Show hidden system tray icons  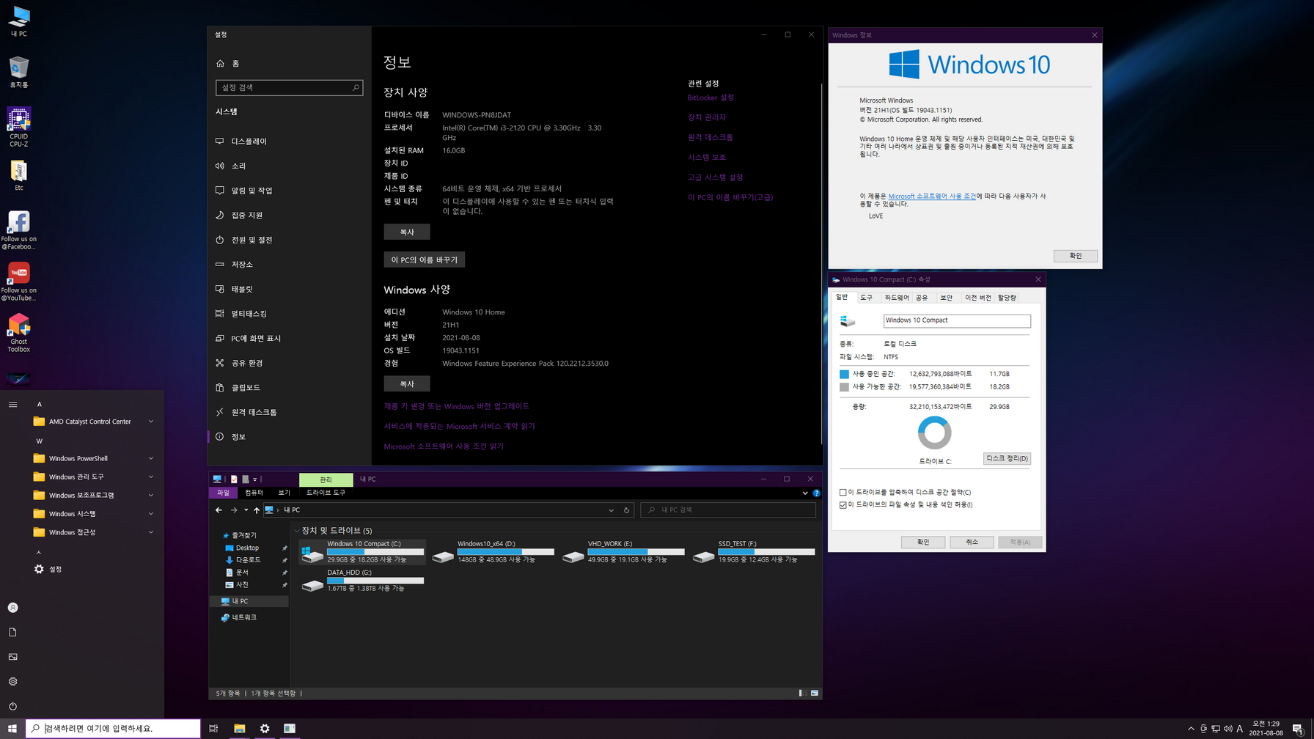[x=1191, y=728]
